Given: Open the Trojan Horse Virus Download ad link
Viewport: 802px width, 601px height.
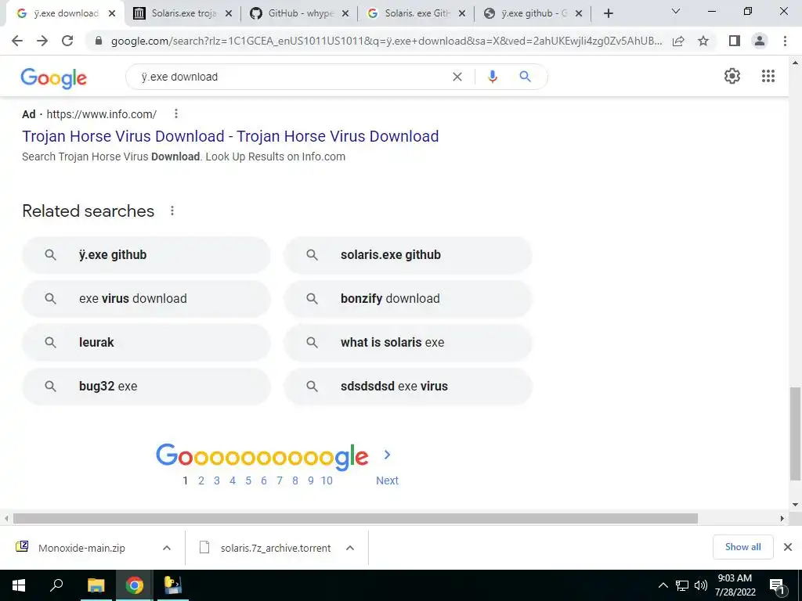Looking at the screenshot, I should tap(230, 136).
